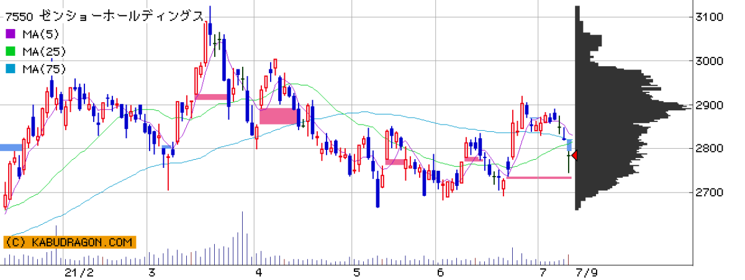Click the tallest volume bar before April
This screenshot has width=745, height=280.
(x=242, y=238)
